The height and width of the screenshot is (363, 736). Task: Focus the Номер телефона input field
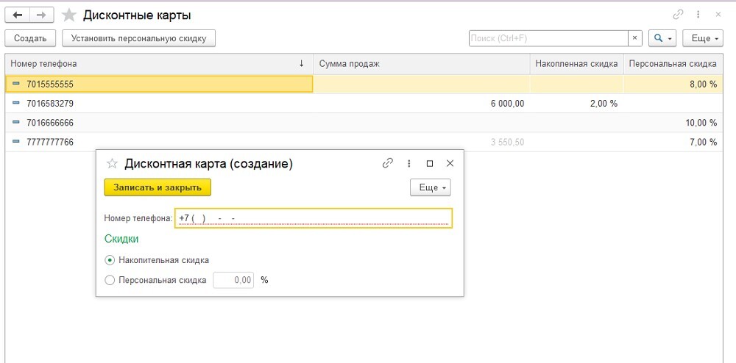313,218
